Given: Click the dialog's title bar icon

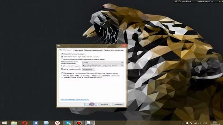Looking at the screenshot, I should [59, 45].
